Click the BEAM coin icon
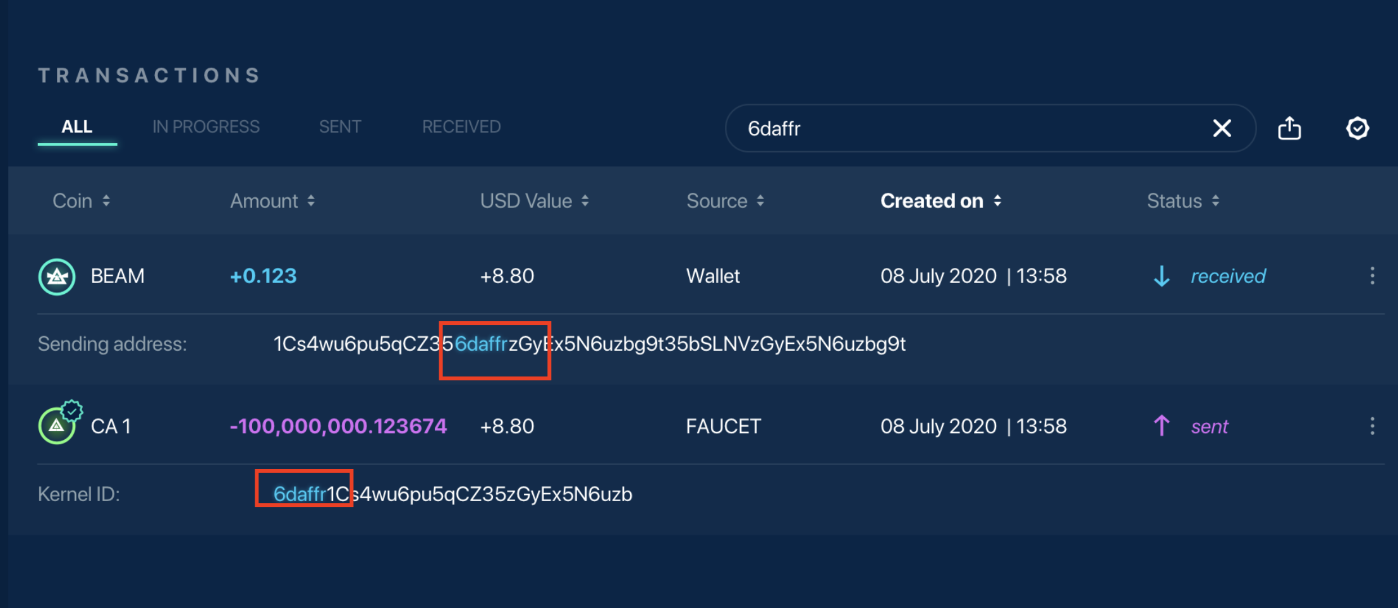 [x=56, y=276]
